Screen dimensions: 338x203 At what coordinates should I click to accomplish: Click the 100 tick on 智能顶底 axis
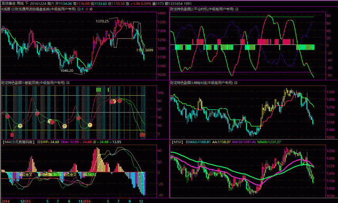coord(161,93)
